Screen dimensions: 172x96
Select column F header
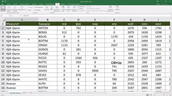tap(114, 20)
